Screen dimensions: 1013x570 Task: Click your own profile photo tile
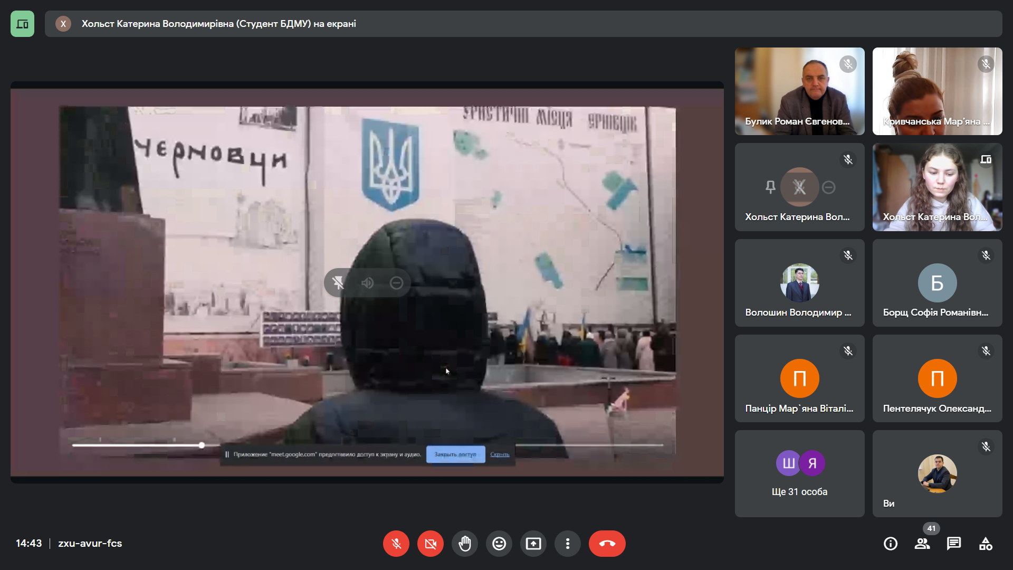pyautogui.click(x=938, y=473)
